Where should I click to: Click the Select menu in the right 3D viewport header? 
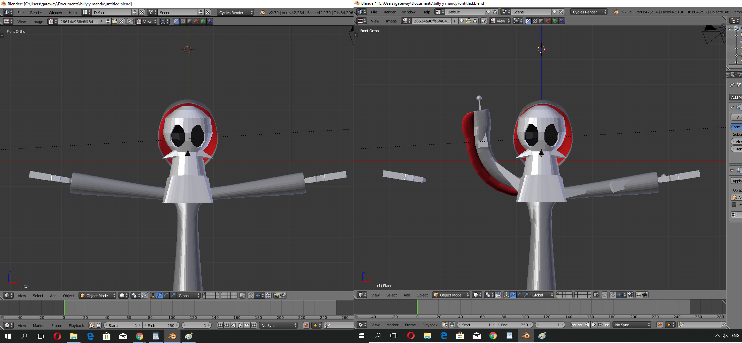[391, 295]
